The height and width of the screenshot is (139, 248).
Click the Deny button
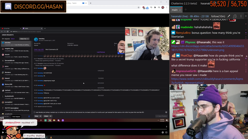coord(38,116)
